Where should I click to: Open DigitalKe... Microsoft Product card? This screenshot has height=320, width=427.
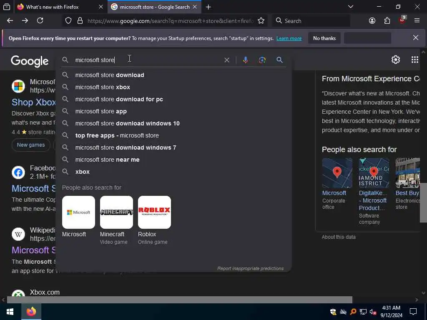[374, 191]
